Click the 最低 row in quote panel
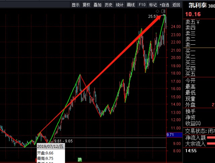The width and height of the screenshot is (215, 163). pos(199,93)
